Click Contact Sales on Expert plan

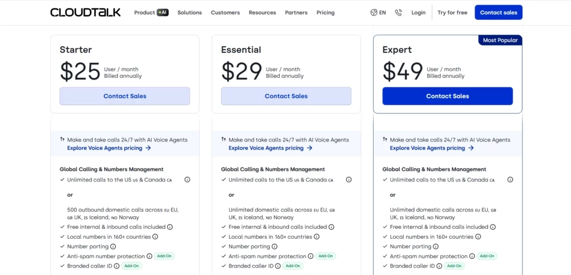click(448, 96)
